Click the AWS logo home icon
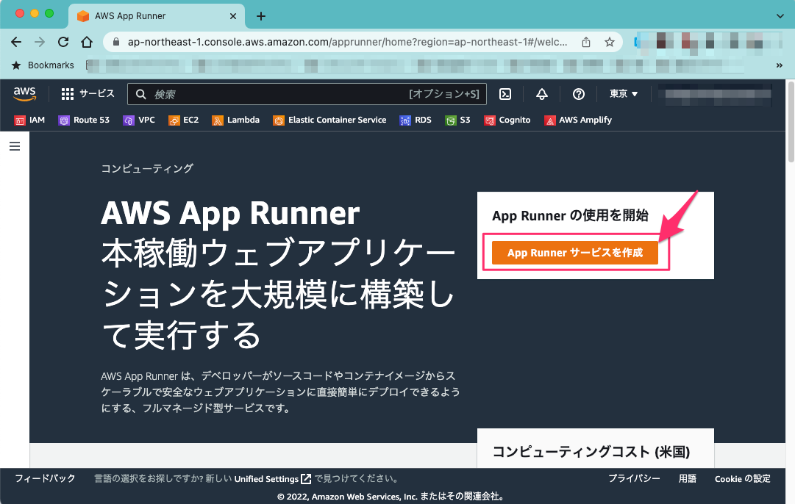The width and height of the screenshot is (795, 504). pyautogui.click(x=24, y=94)
